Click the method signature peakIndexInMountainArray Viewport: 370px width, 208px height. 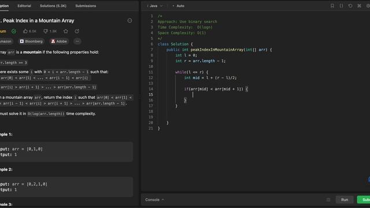point(217,50)
